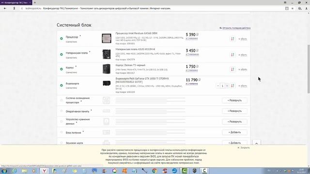This screenshot has width=310, height=174.
Task: Switch to Yandex Browser in the taskbar
Action: (x=45, y=171)
